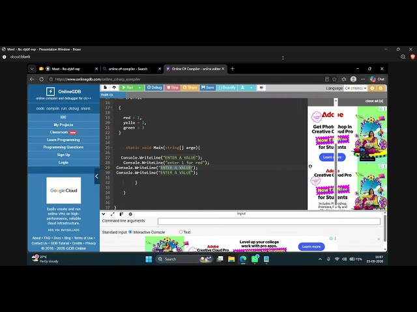The image size is (417, 312).
Task: Click the orange info icon
Action: (x=372, y=88)
